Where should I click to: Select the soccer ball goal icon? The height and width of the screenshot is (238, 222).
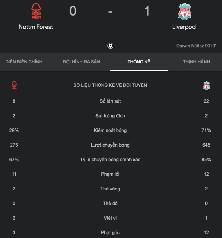[110, 46]
